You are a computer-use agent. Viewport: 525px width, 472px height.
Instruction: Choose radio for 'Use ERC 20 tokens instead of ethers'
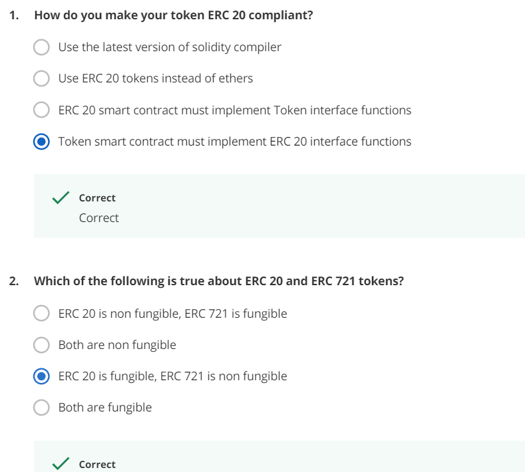41,78
